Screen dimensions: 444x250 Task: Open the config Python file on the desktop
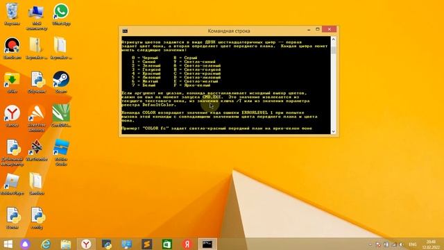(37, 218)
